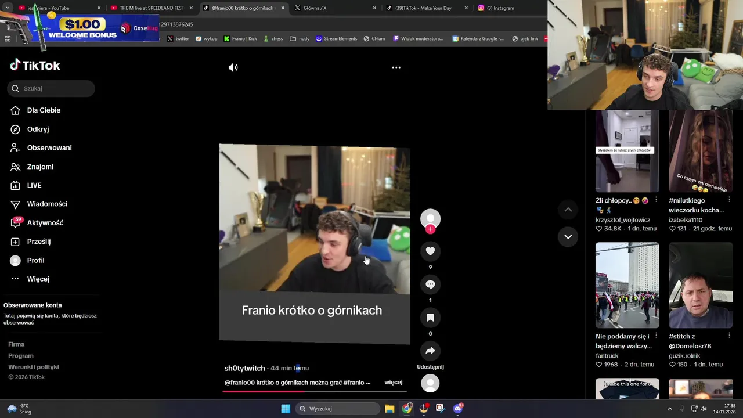The height and width of the screenshot is (418, 743).
Task: Like the video using the heart icon
Action: 430,251
